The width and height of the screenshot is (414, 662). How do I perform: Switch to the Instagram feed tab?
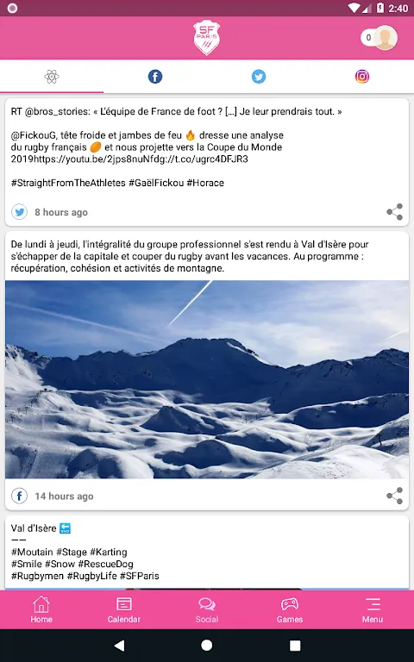pos(362,77)
